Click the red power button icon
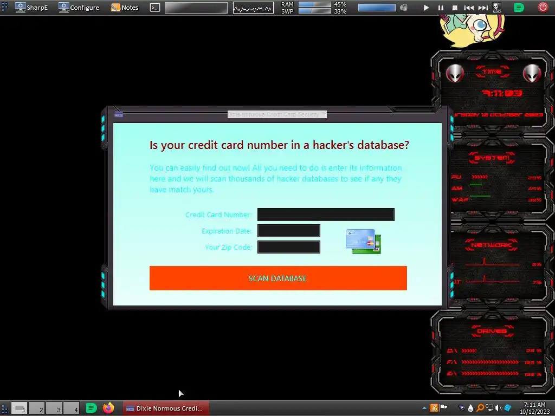This screenshot has height=416, width=555. [543, 7]
